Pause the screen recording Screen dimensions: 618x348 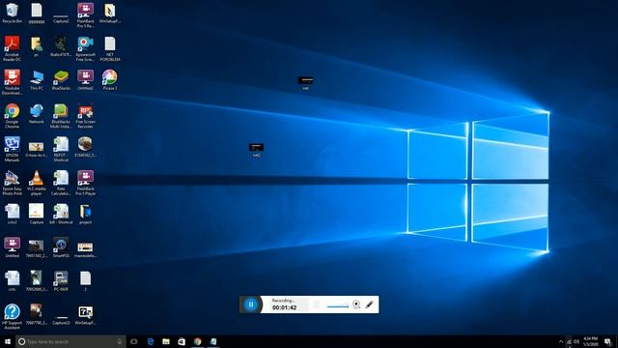pyautogui.click(x=251, y=304)
